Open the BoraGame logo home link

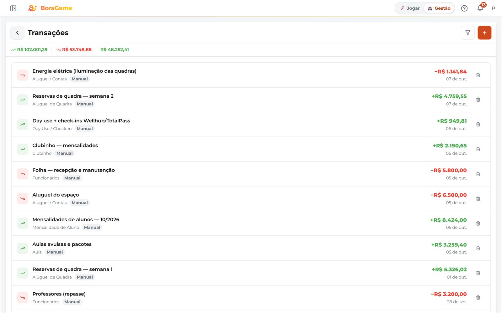[50, 8]
